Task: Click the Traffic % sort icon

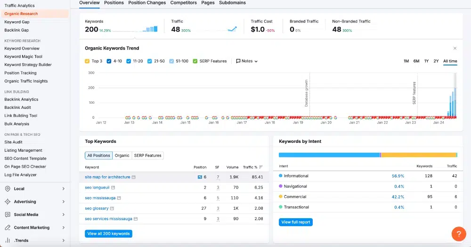Action: [261, 167]
